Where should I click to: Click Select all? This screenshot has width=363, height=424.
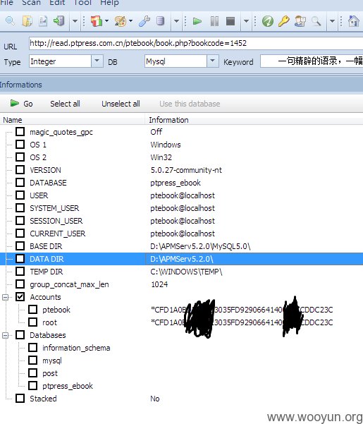(65, 104)
